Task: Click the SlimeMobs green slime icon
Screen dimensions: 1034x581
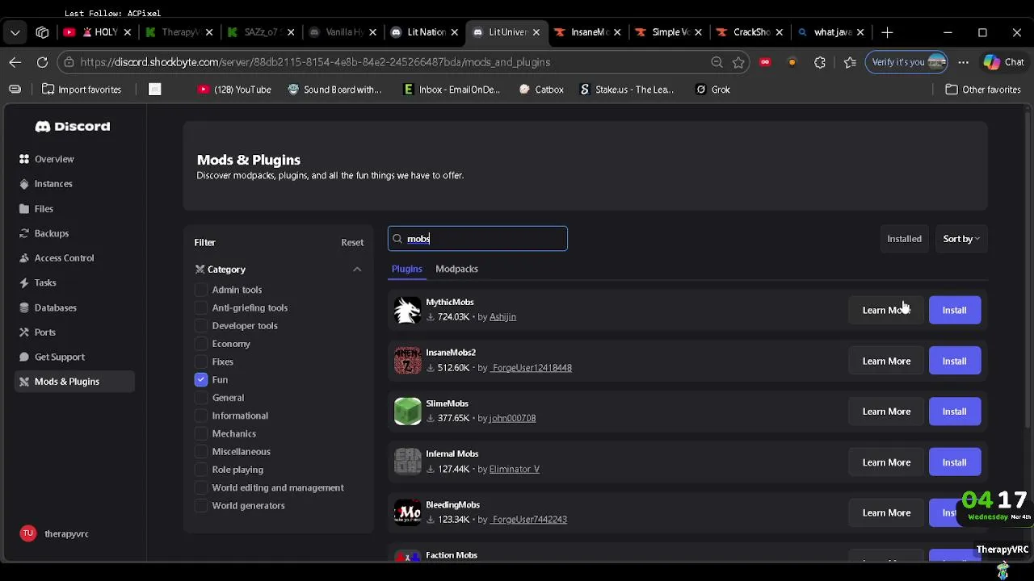Action: click(x=407, y=412)
